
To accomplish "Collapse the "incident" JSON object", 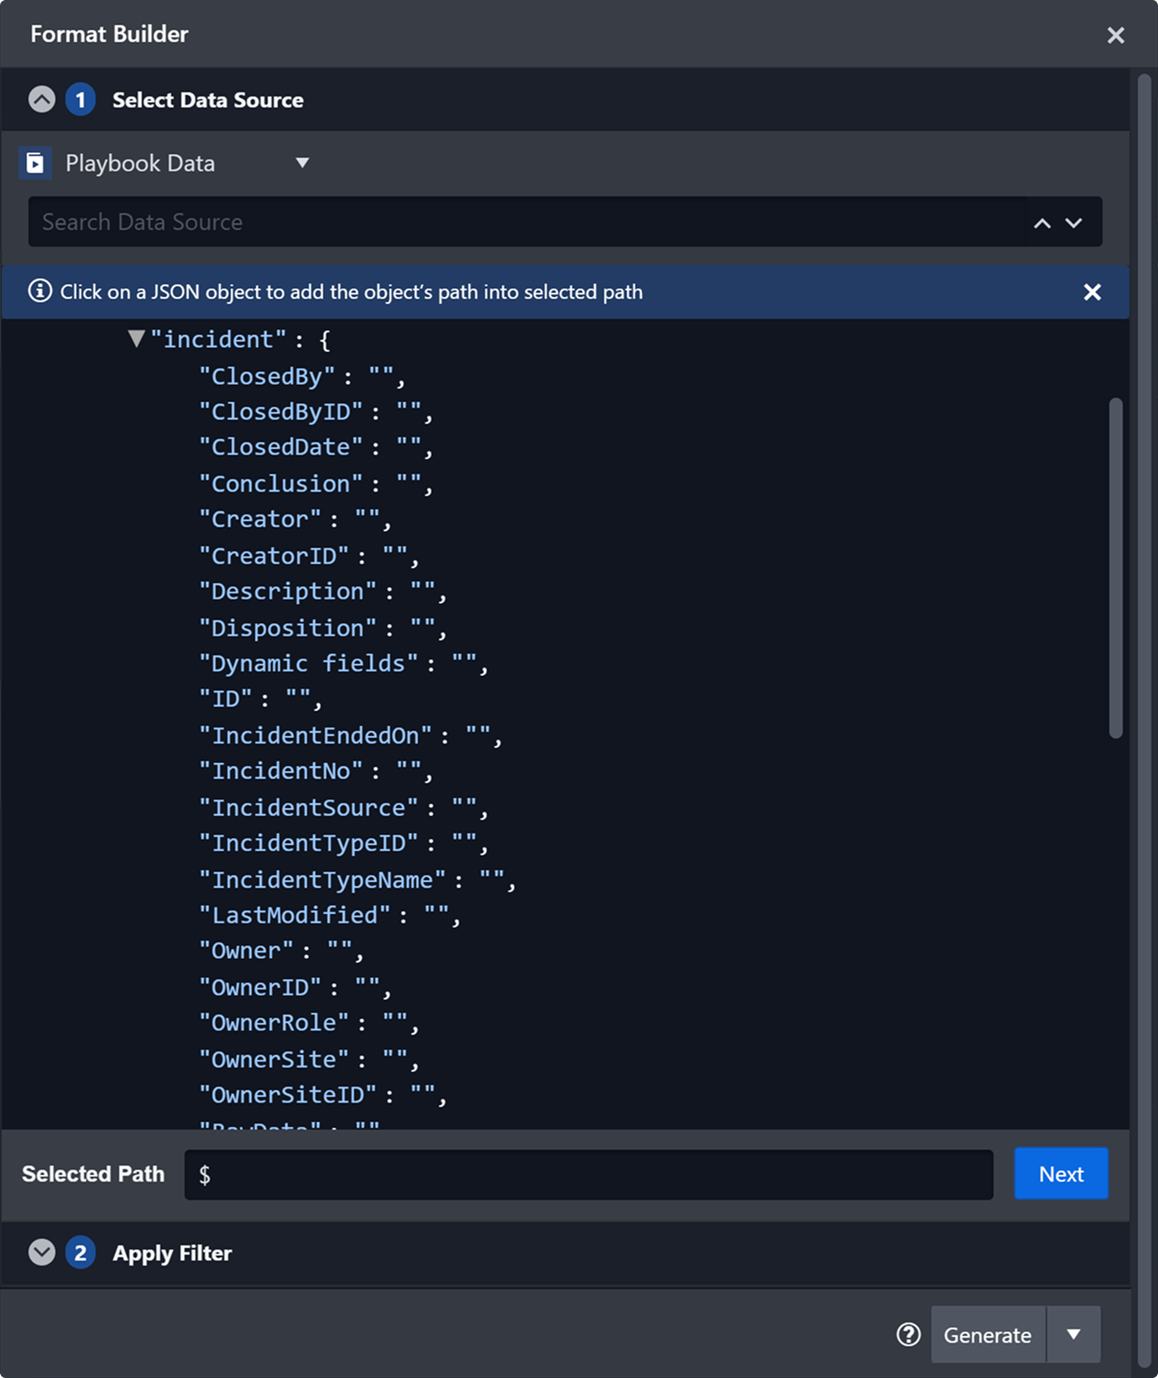I will coord(136,339).
